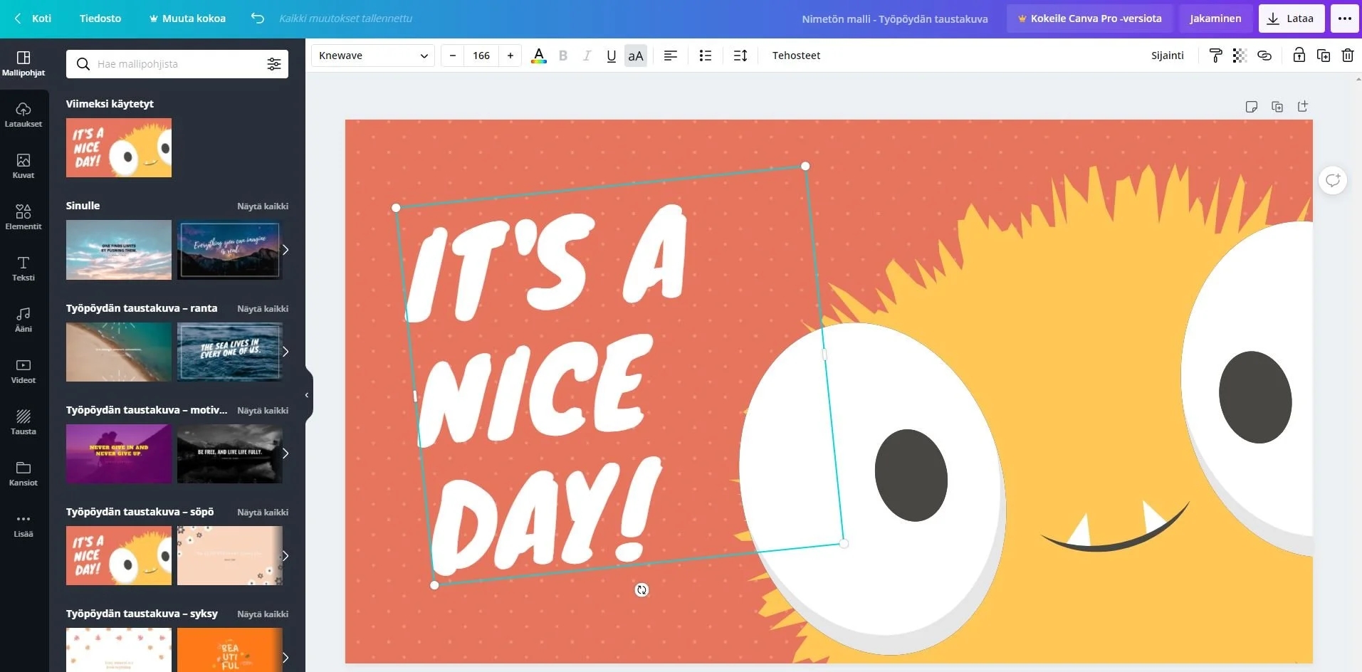1362x672 pixels.
Task: Open the Mallipohjat templates sidebar tab
Action: pos(23,63)
